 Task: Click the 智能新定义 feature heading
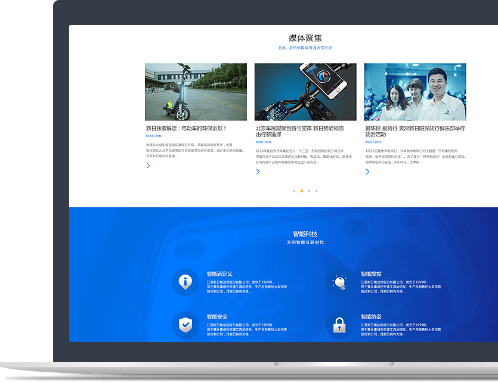tap(219, 274)
